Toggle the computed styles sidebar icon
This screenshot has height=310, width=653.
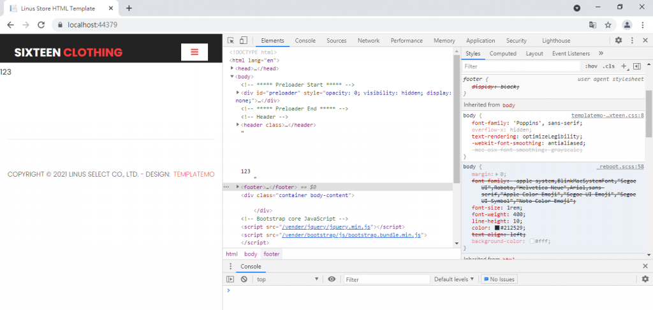pos(636,66)
